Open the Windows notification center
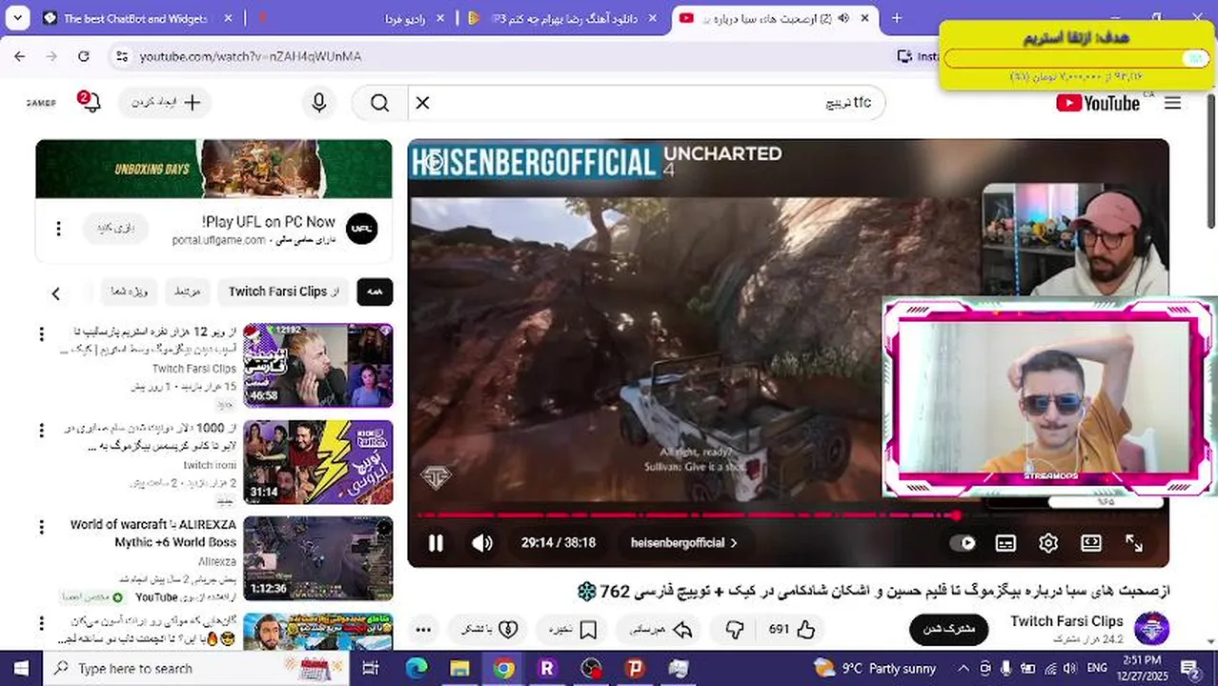The height and width of the screenshot is (686, 1218). click(1189, 669)
